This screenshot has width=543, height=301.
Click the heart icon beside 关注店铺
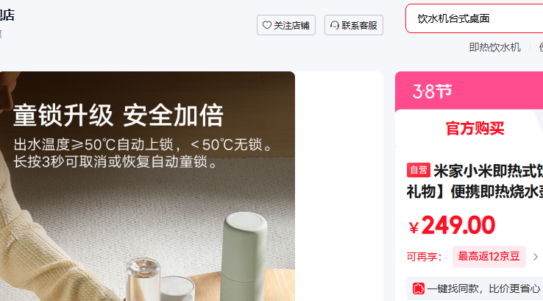coord(266,25)
